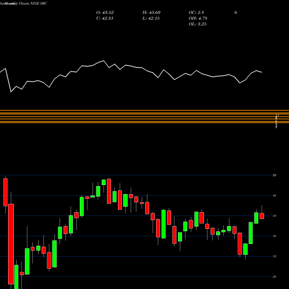Image resolution: width=289 pixels, height=289 pixels.
Task: Click the price axis label '28'
Action: point(275,277)
